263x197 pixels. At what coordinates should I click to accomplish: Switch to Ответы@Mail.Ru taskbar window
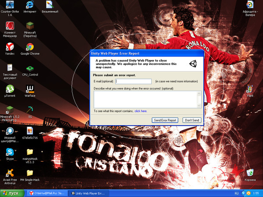47,193
